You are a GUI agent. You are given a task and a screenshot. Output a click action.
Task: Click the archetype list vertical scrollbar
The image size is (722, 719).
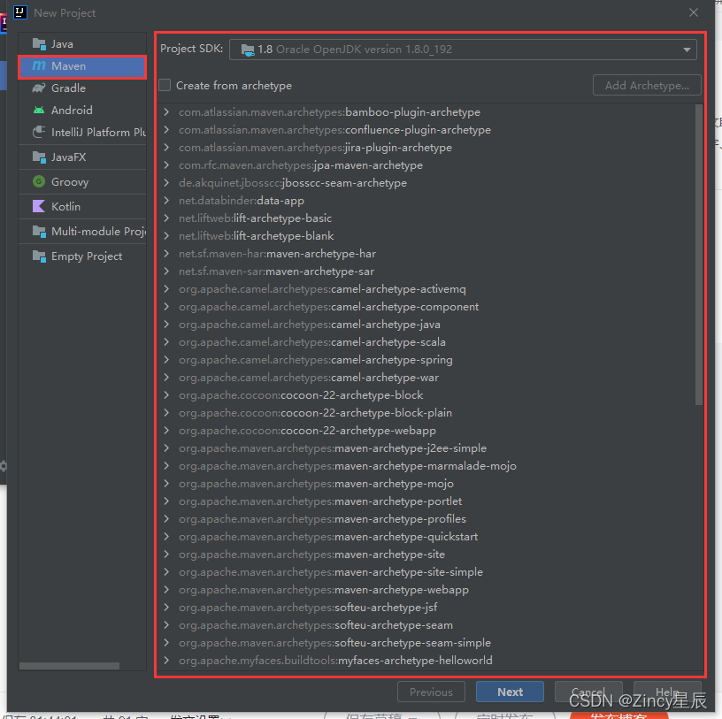pos(698,255)
